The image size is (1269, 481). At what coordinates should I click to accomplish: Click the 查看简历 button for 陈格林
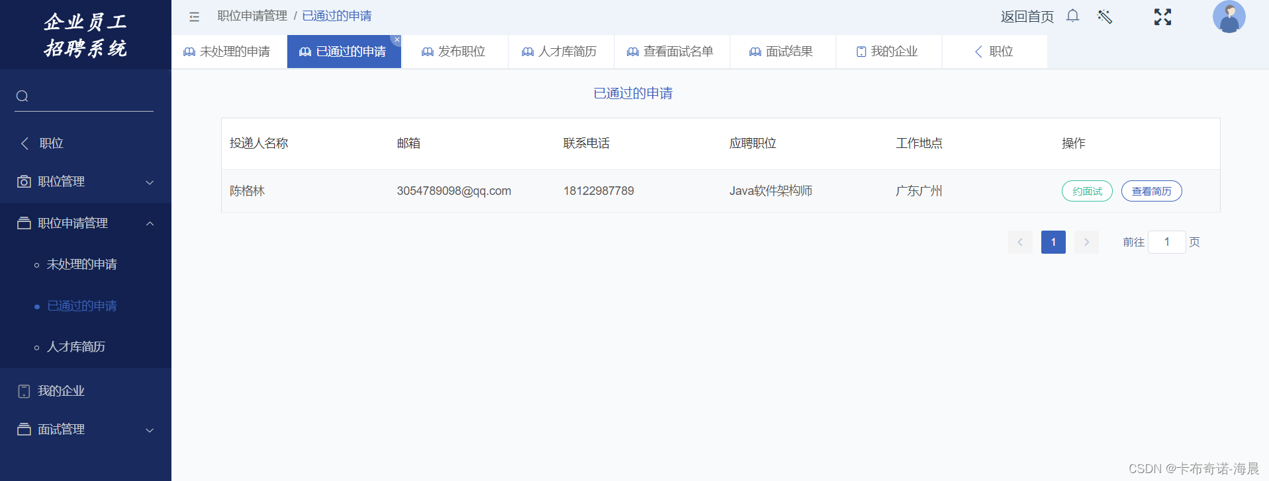tap(1151, 191)
